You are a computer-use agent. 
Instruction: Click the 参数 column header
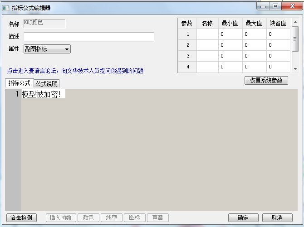pyautogui.click(x=187, y=24)
